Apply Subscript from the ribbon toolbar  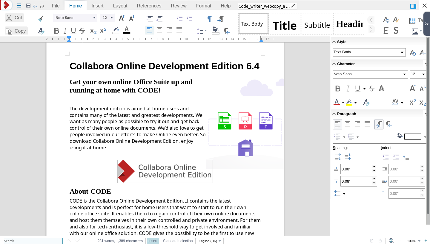point(93,31)
